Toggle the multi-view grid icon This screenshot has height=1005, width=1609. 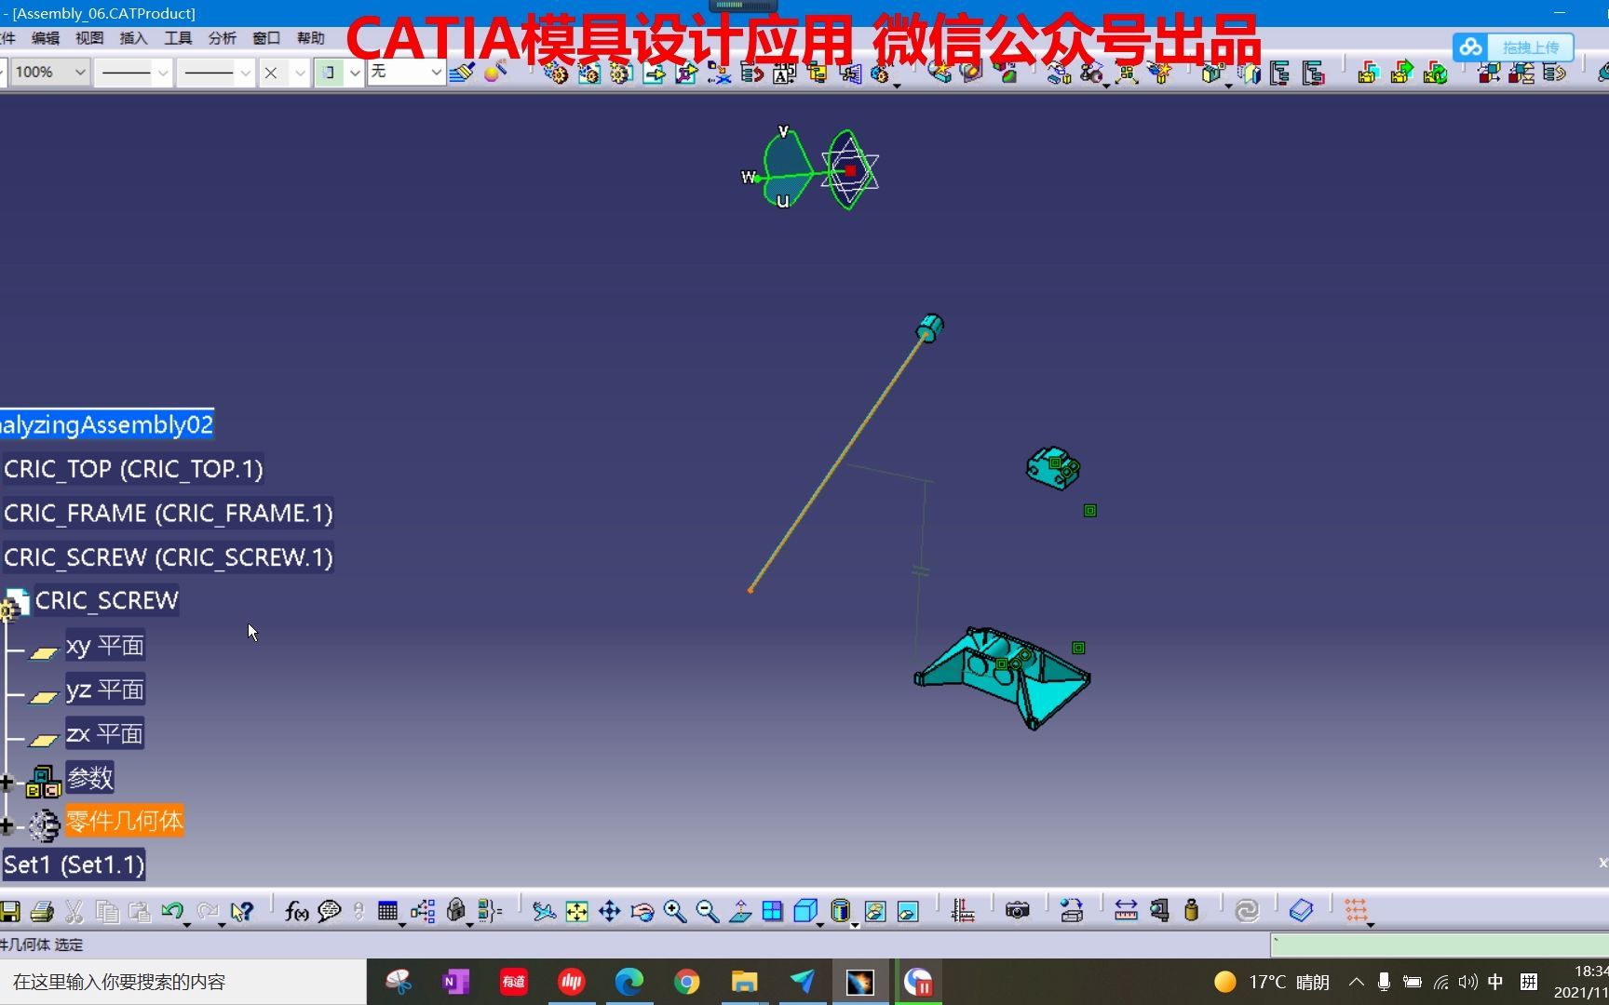point(771,911)
